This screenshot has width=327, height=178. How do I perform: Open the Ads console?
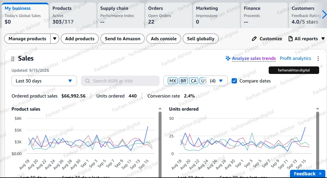click(164, 39)
